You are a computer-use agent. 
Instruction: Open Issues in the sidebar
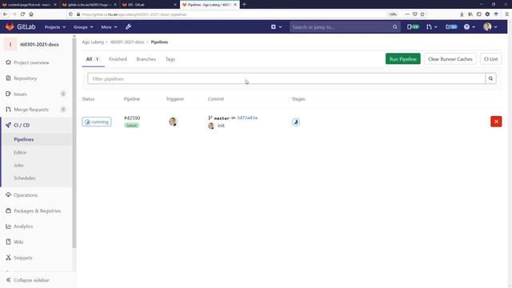[20, 94]
